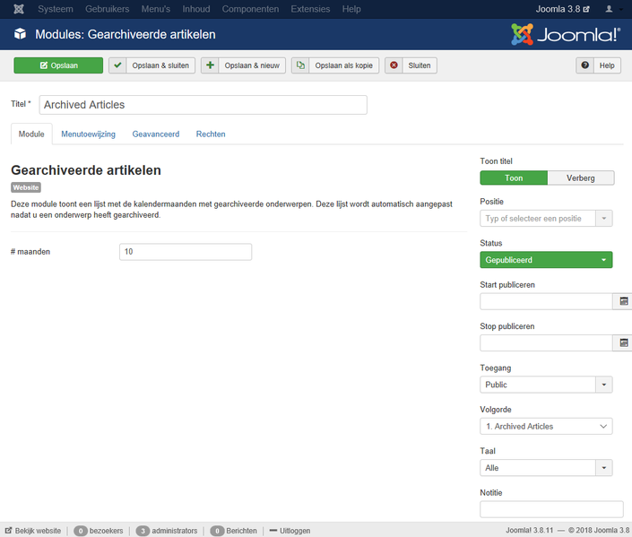Open the Start publiceren calendar picker
632x537 pixels.
click(x=623, y=301)
